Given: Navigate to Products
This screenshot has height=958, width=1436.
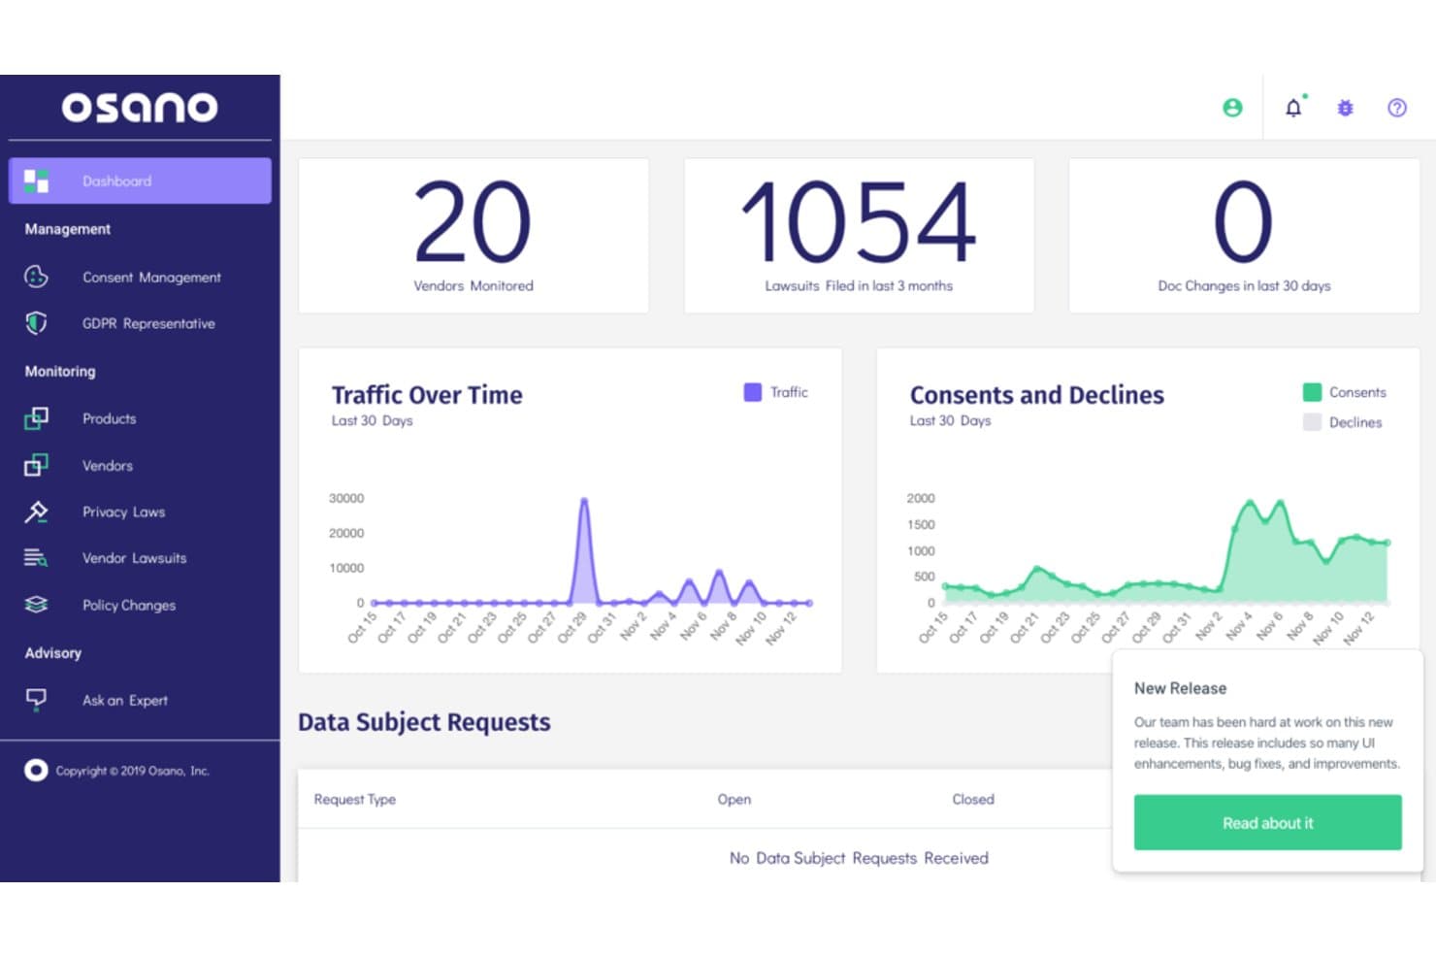Looking at the screenshot, I should tap(109, 418).
